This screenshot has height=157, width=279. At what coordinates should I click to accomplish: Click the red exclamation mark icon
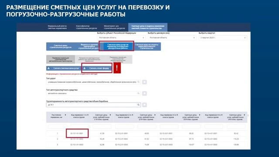[x=117, y=68]
